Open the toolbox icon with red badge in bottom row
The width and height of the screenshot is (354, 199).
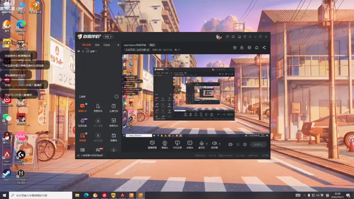tap(98, 150)
